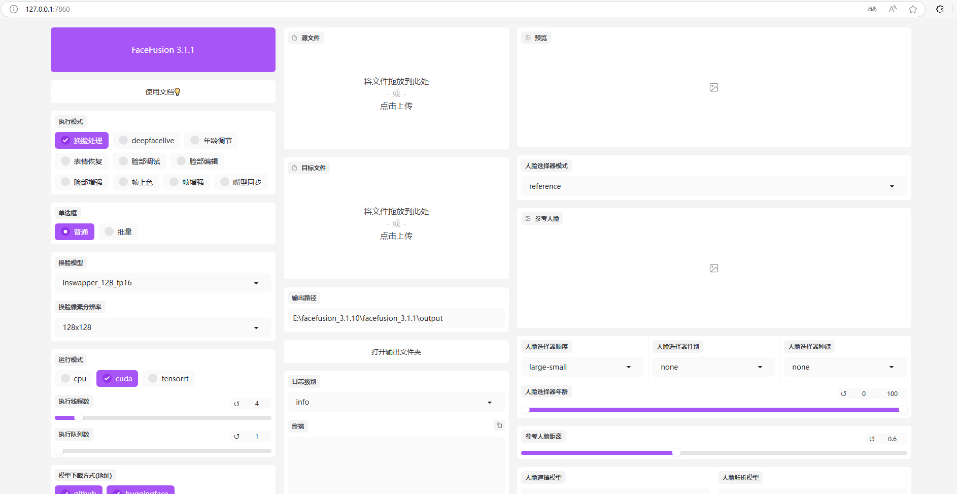Screen dimensions: 957x494
Task: Open the face selector gender dropdown
Action: tap(713, 367)
